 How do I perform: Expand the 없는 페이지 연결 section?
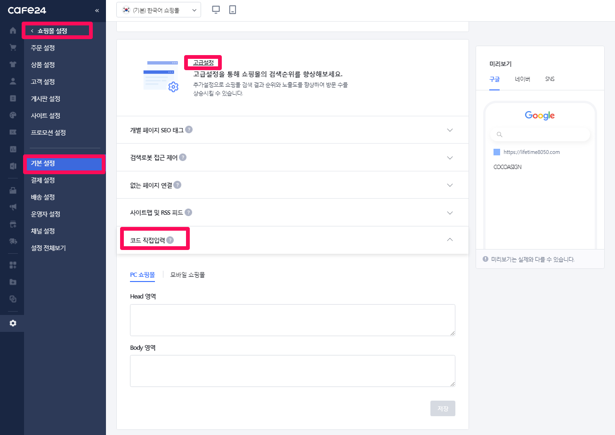[x=450, y=185]
